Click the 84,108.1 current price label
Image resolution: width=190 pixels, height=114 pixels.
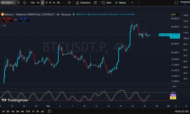tap(175, 35)
